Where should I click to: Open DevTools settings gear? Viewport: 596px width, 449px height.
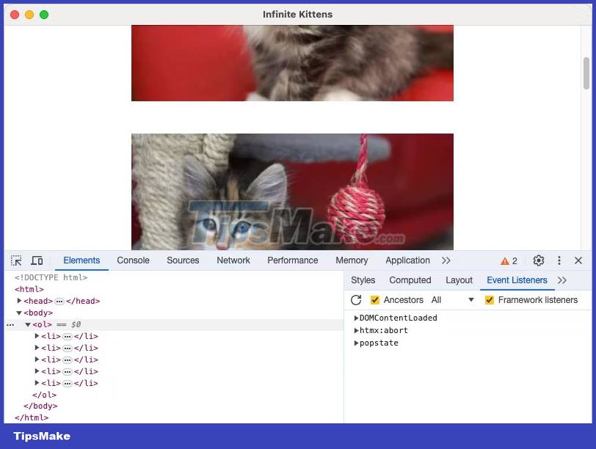point(539,260)
